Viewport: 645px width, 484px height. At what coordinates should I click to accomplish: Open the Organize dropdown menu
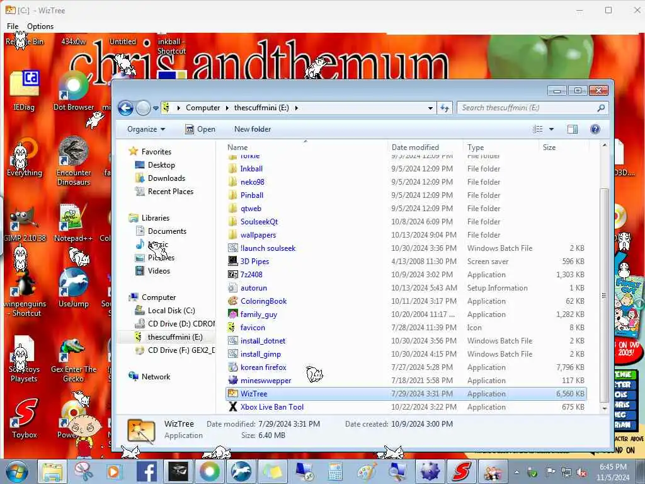pos(146,129)
